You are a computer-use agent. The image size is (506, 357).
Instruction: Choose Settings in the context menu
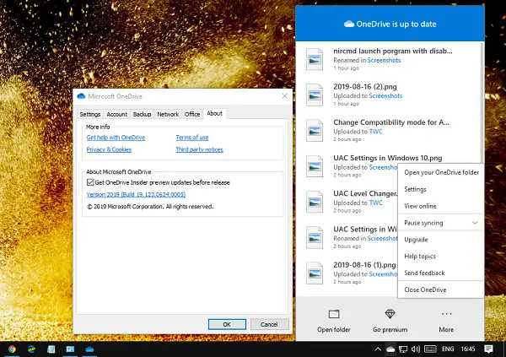(441, 189)
